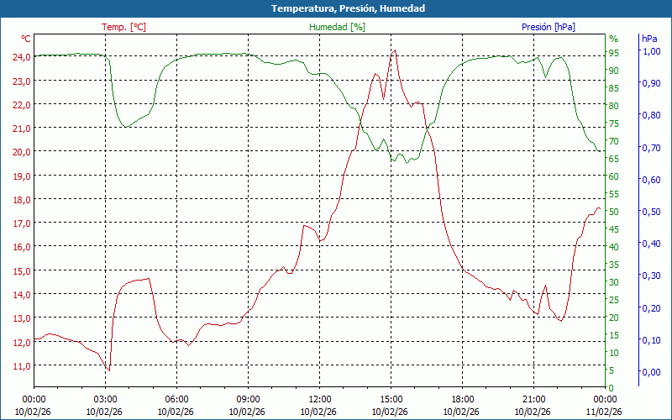Click the green % unit label
672x420 pixels.
tap(613, 39)
